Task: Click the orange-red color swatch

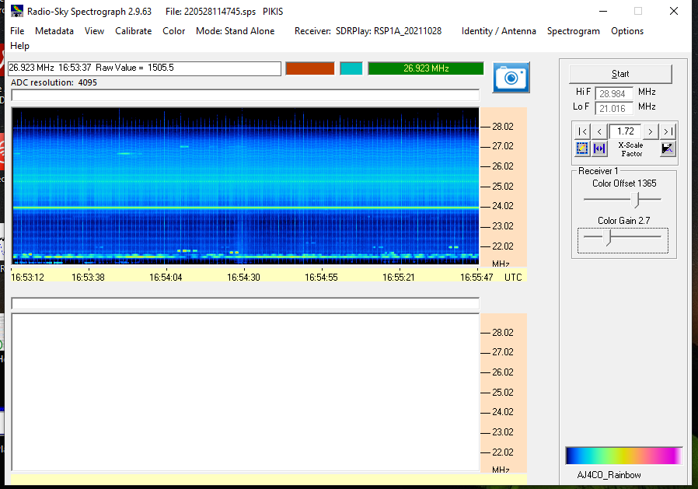Action: tap(310, 68)
